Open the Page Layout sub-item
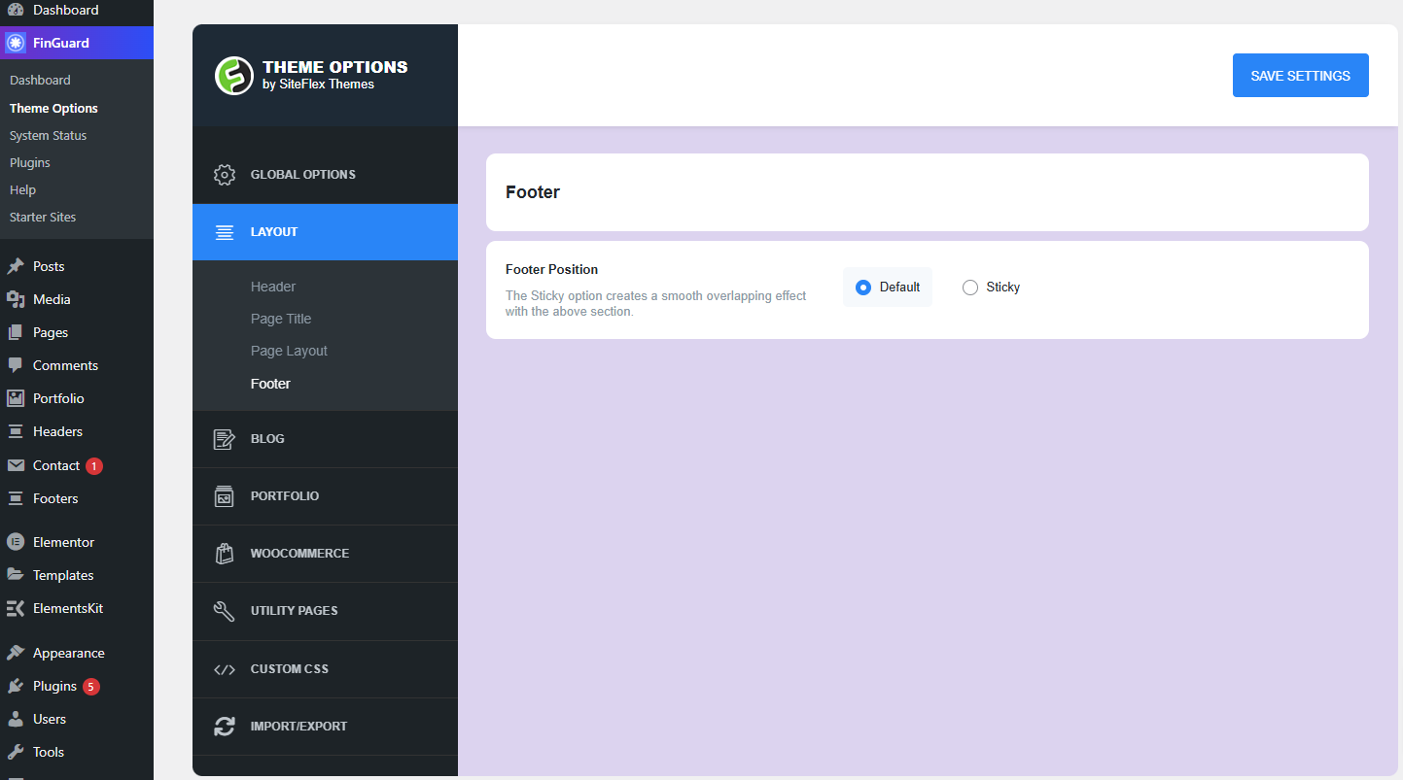This screenshot has height=780, width=1403. (289, 351)
